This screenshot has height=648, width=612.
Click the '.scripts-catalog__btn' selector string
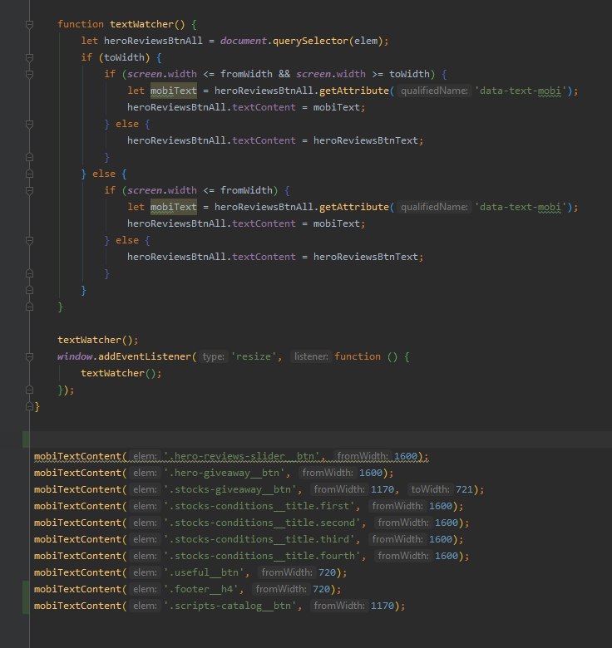[x=229, y=606]
